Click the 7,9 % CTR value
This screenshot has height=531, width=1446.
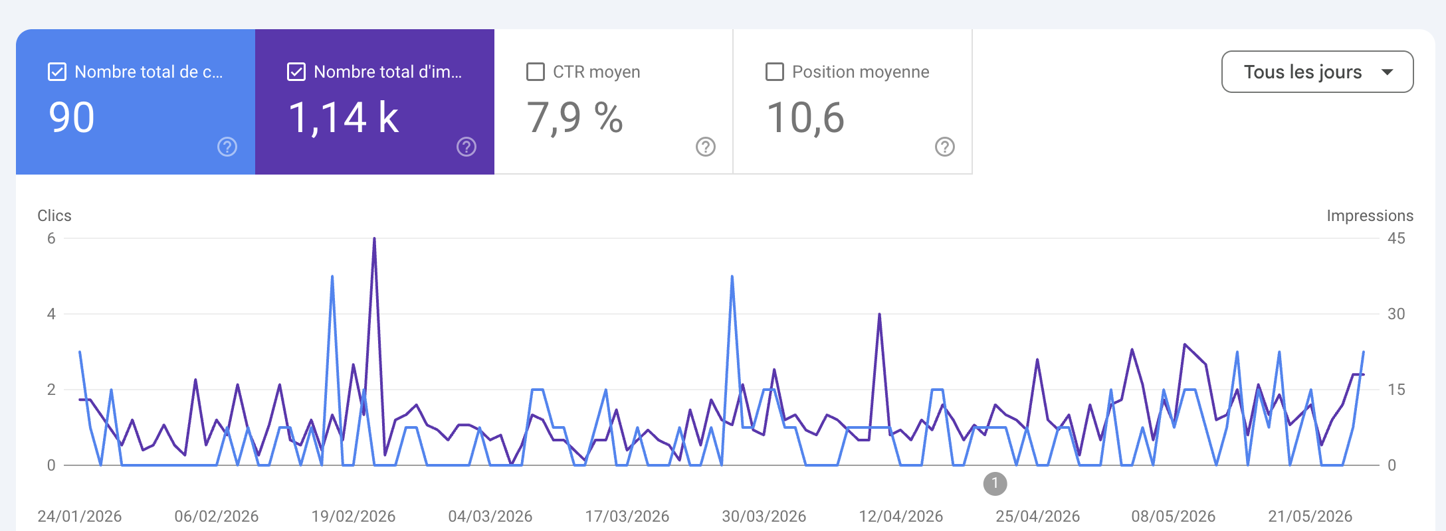[575, 118]
